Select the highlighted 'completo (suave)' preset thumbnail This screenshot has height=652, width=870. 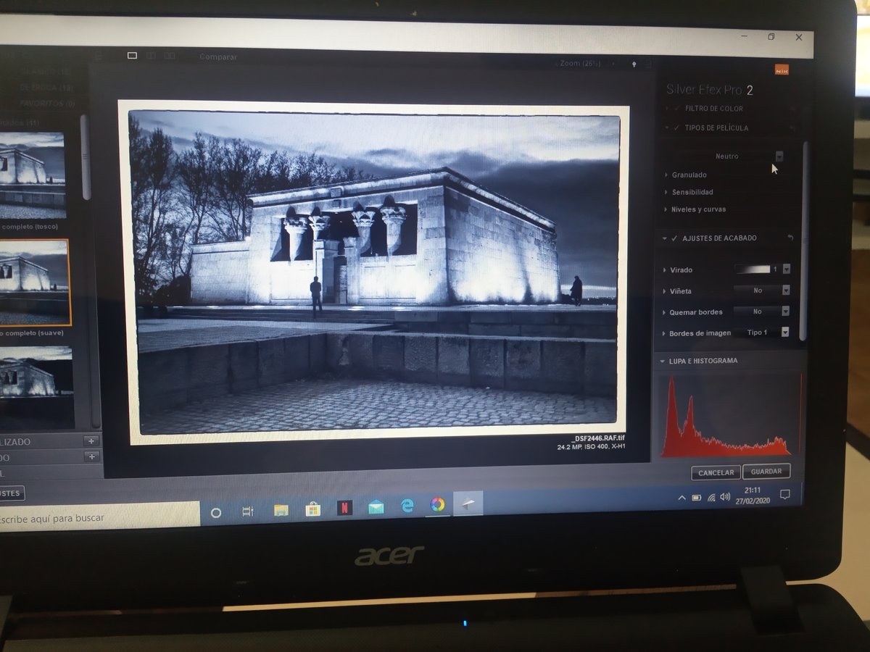tap(34, 283)
